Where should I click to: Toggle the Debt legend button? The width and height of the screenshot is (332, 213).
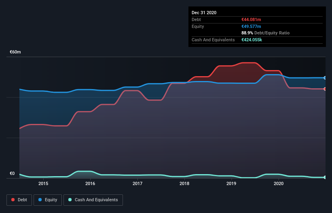pos(19,200)
